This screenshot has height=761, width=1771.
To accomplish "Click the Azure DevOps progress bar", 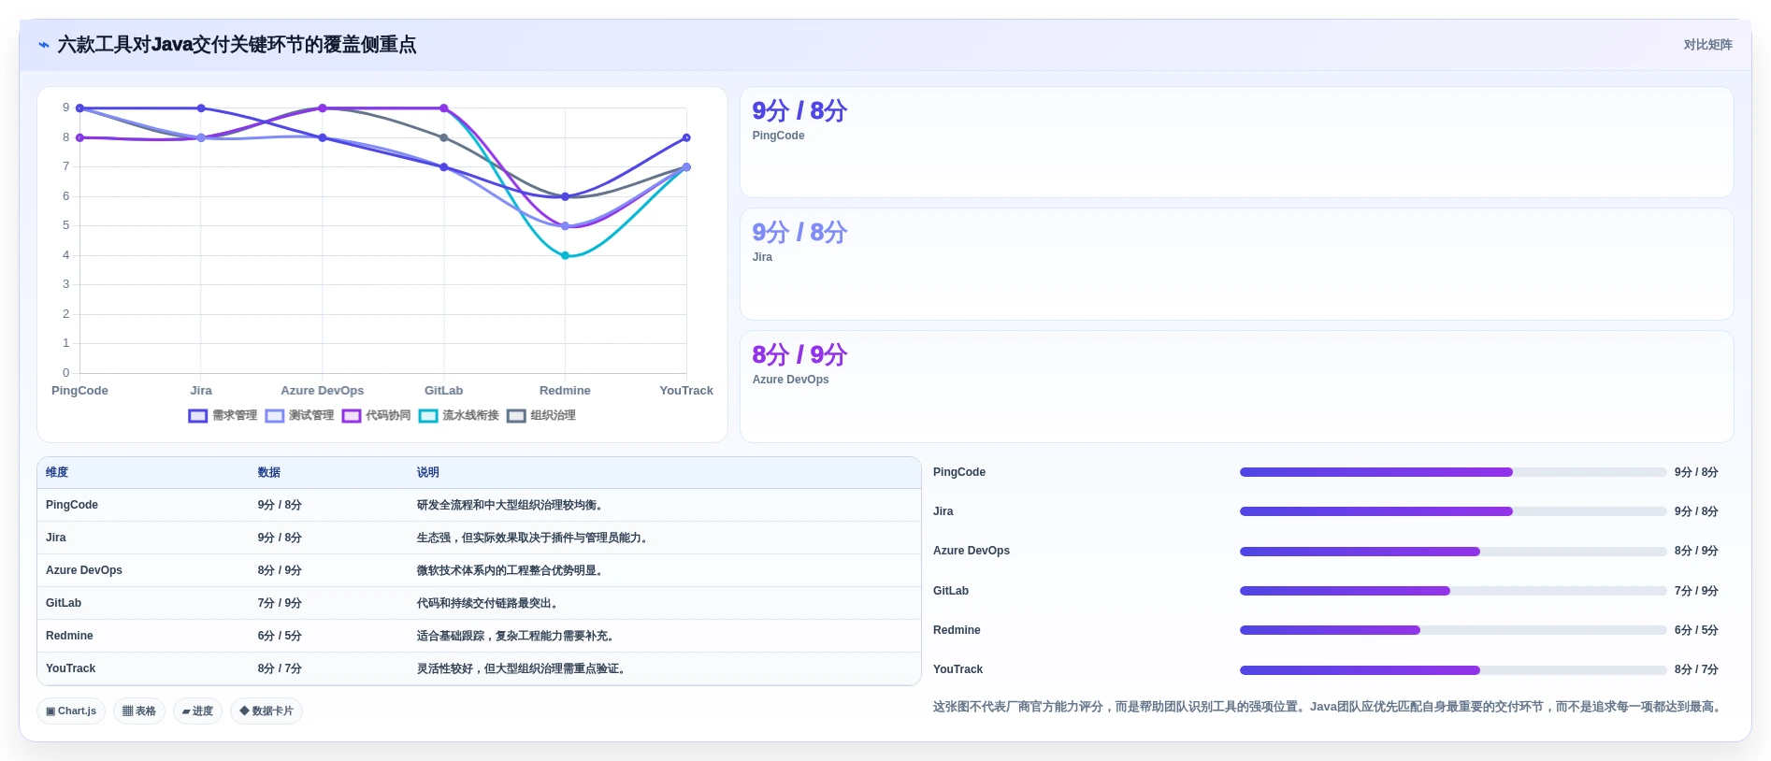I will [x=1453, y=552].
